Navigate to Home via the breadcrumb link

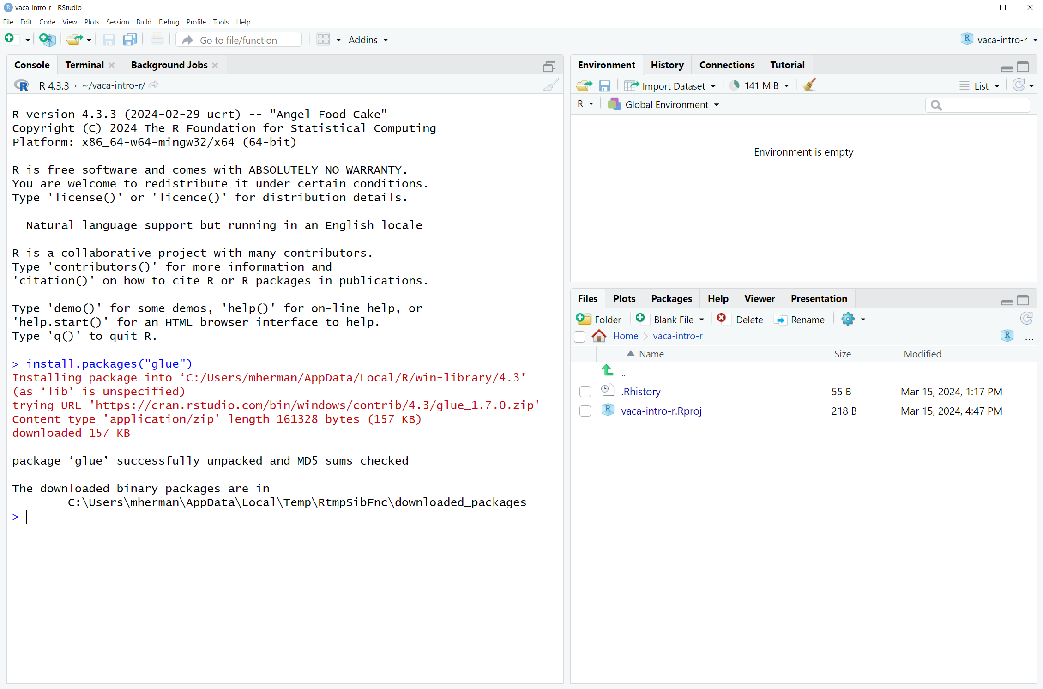[625, 336]
